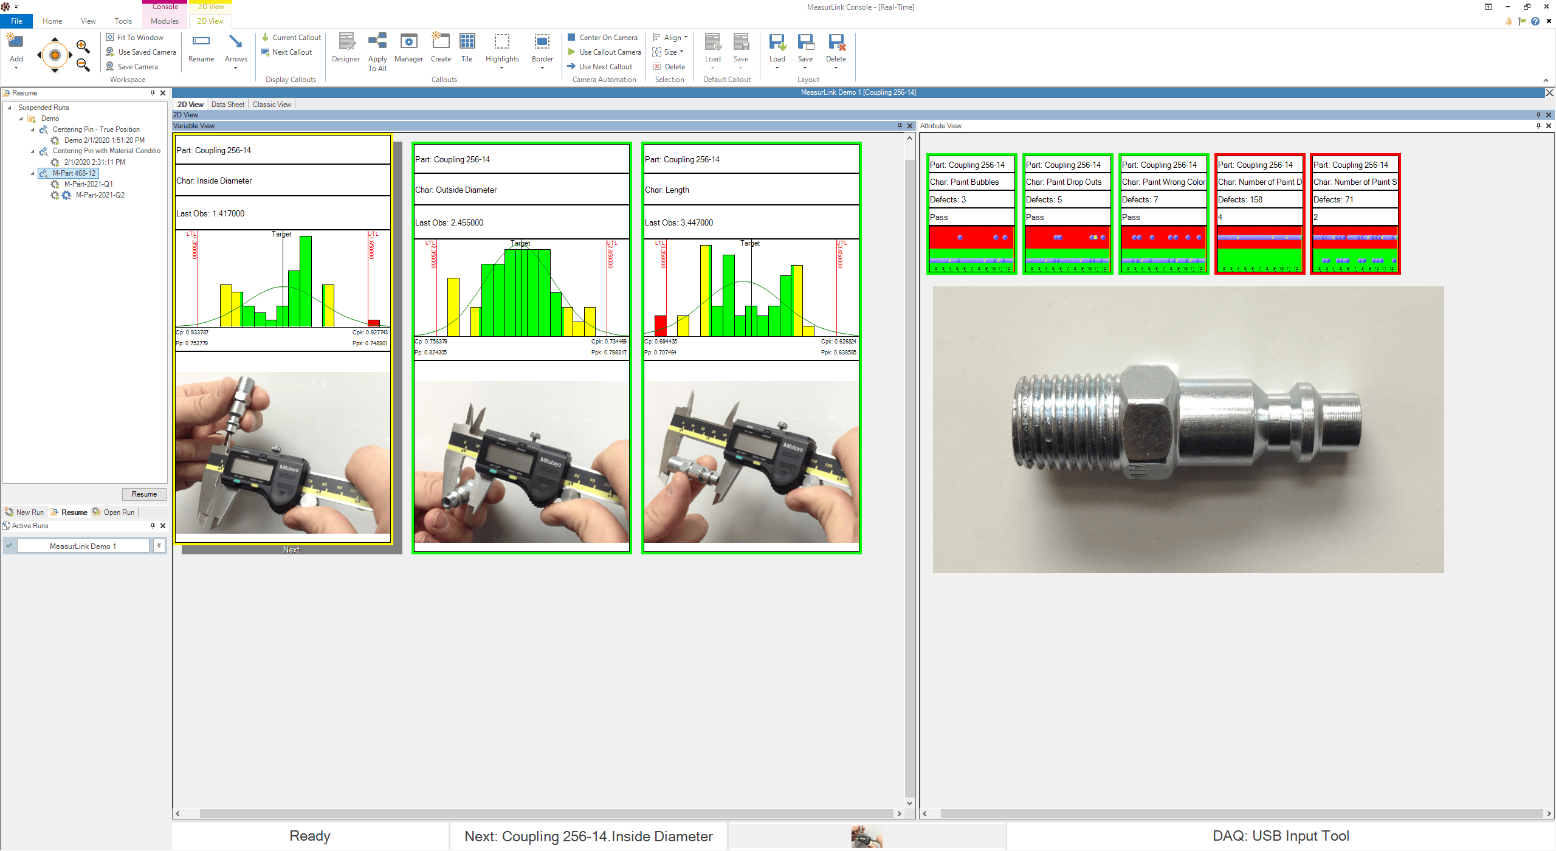Open the callout Designer
The image size is (1556, 851).
[346, 49]
